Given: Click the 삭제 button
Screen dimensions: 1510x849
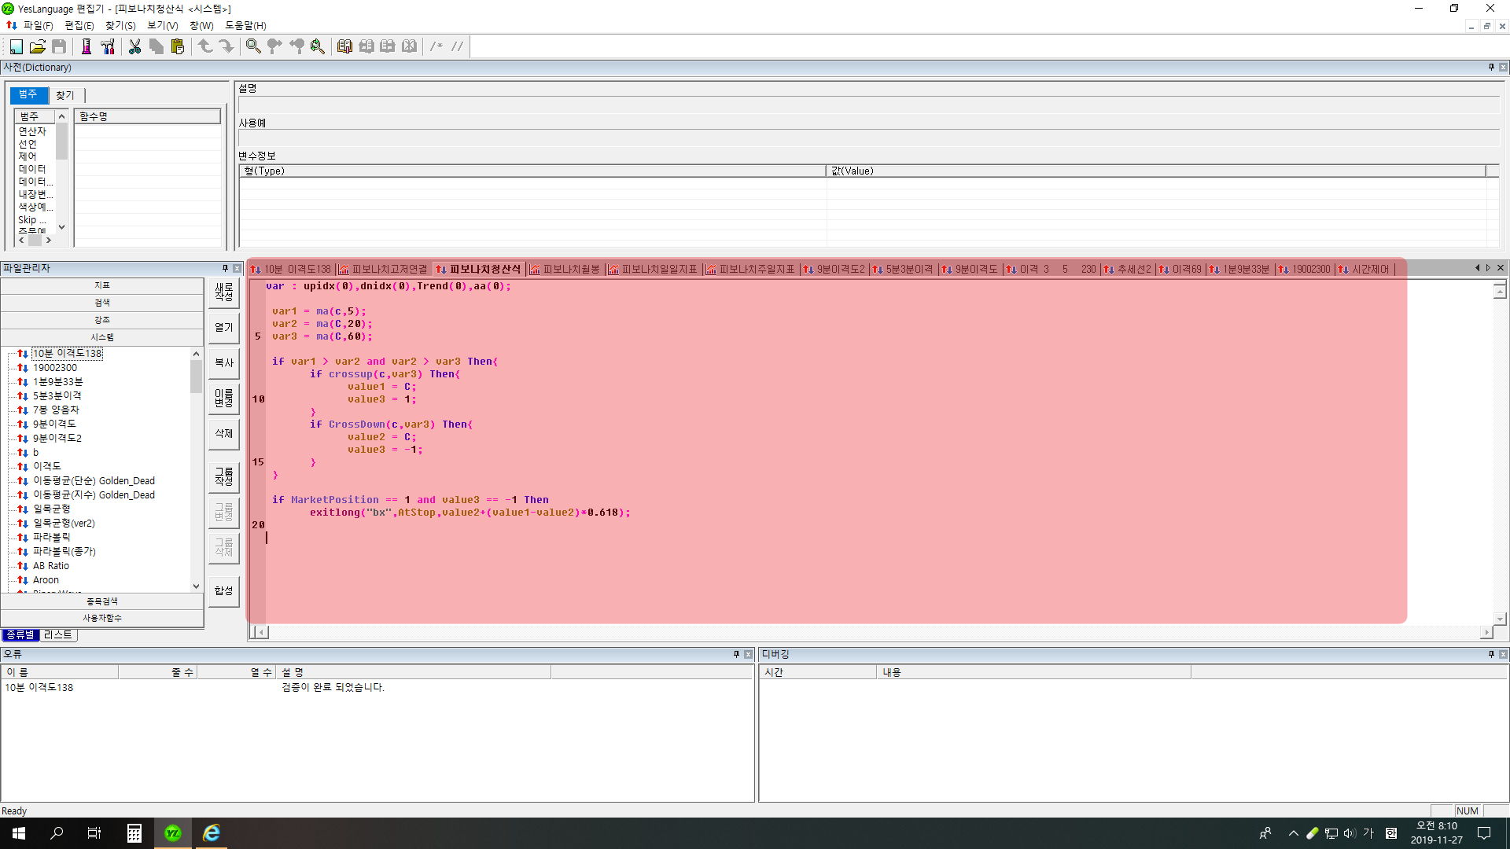Looking at the screenshot, I should point(224,433).
